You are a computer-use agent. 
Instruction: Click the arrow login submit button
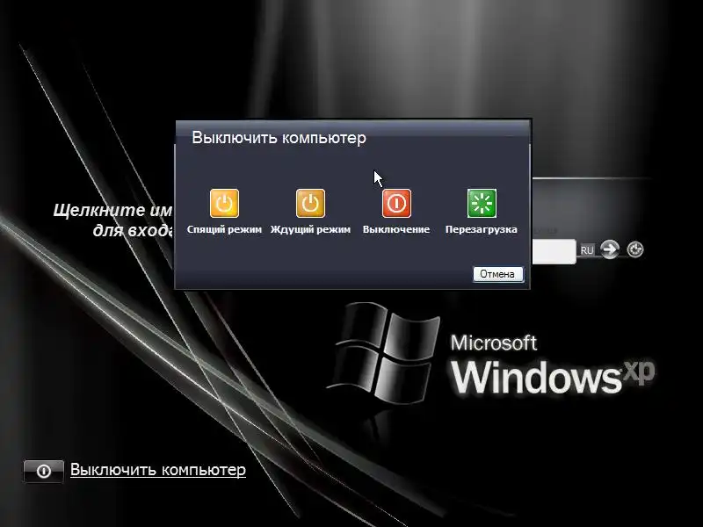(x=610, y=249)
